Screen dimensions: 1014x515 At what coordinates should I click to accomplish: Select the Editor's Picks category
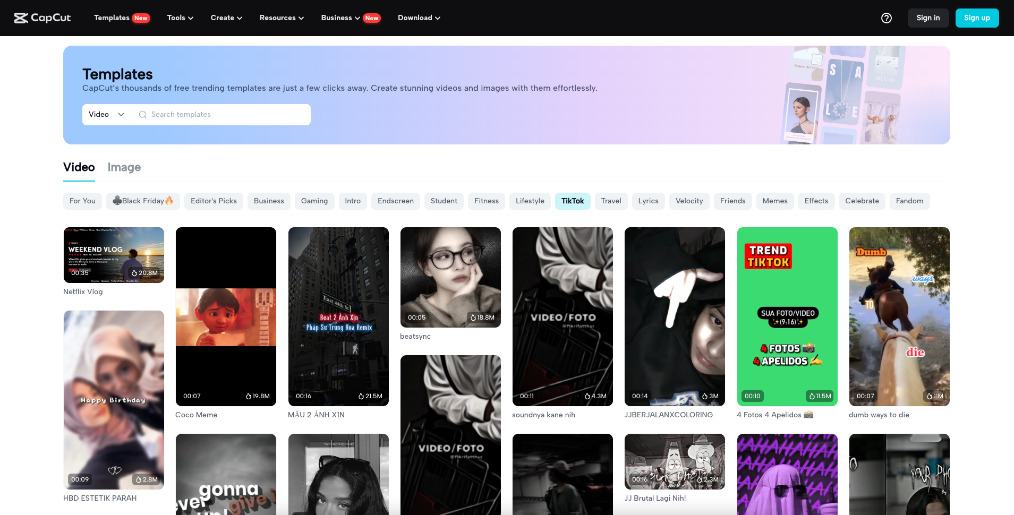tap(214, 201)
